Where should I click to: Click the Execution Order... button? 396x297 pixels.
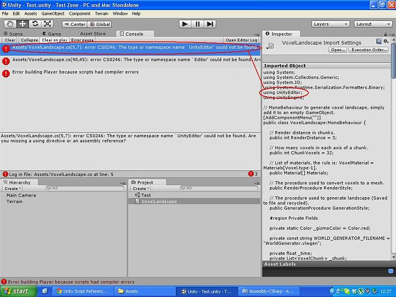(x=369, y=50)
